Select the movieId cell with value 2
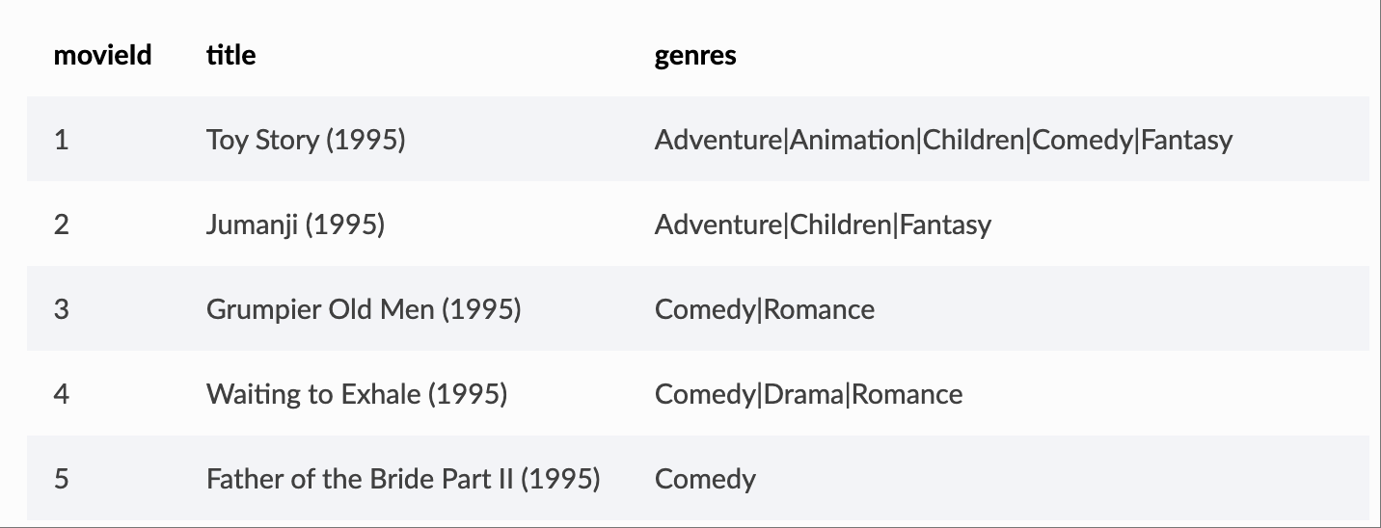Viewport: 1381px width, 528px height. click(x=62, y=224)
